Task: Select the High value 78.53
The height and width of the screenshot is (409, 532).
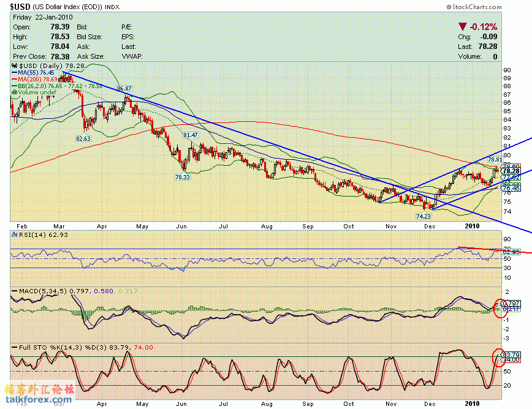Action: [x=60, y=37]
